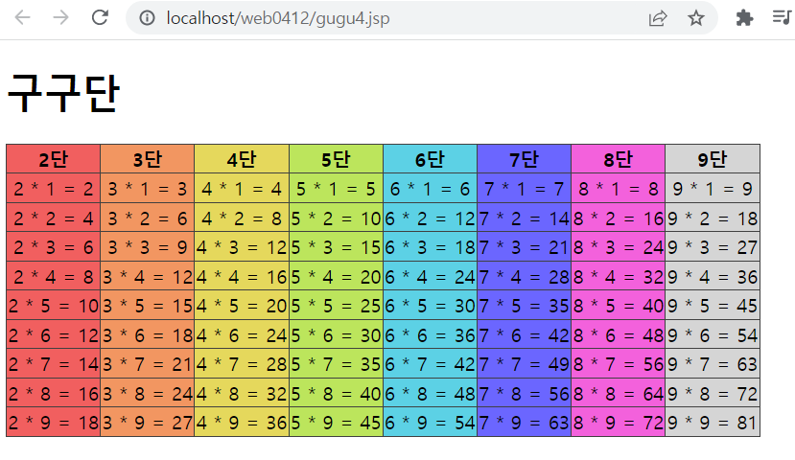
Task: Click the 8단 column header
Action: 618,159
